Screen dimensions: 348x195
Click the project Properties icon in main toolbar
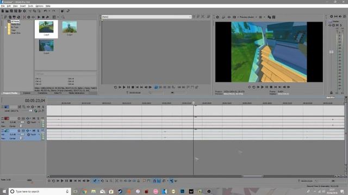24,11
